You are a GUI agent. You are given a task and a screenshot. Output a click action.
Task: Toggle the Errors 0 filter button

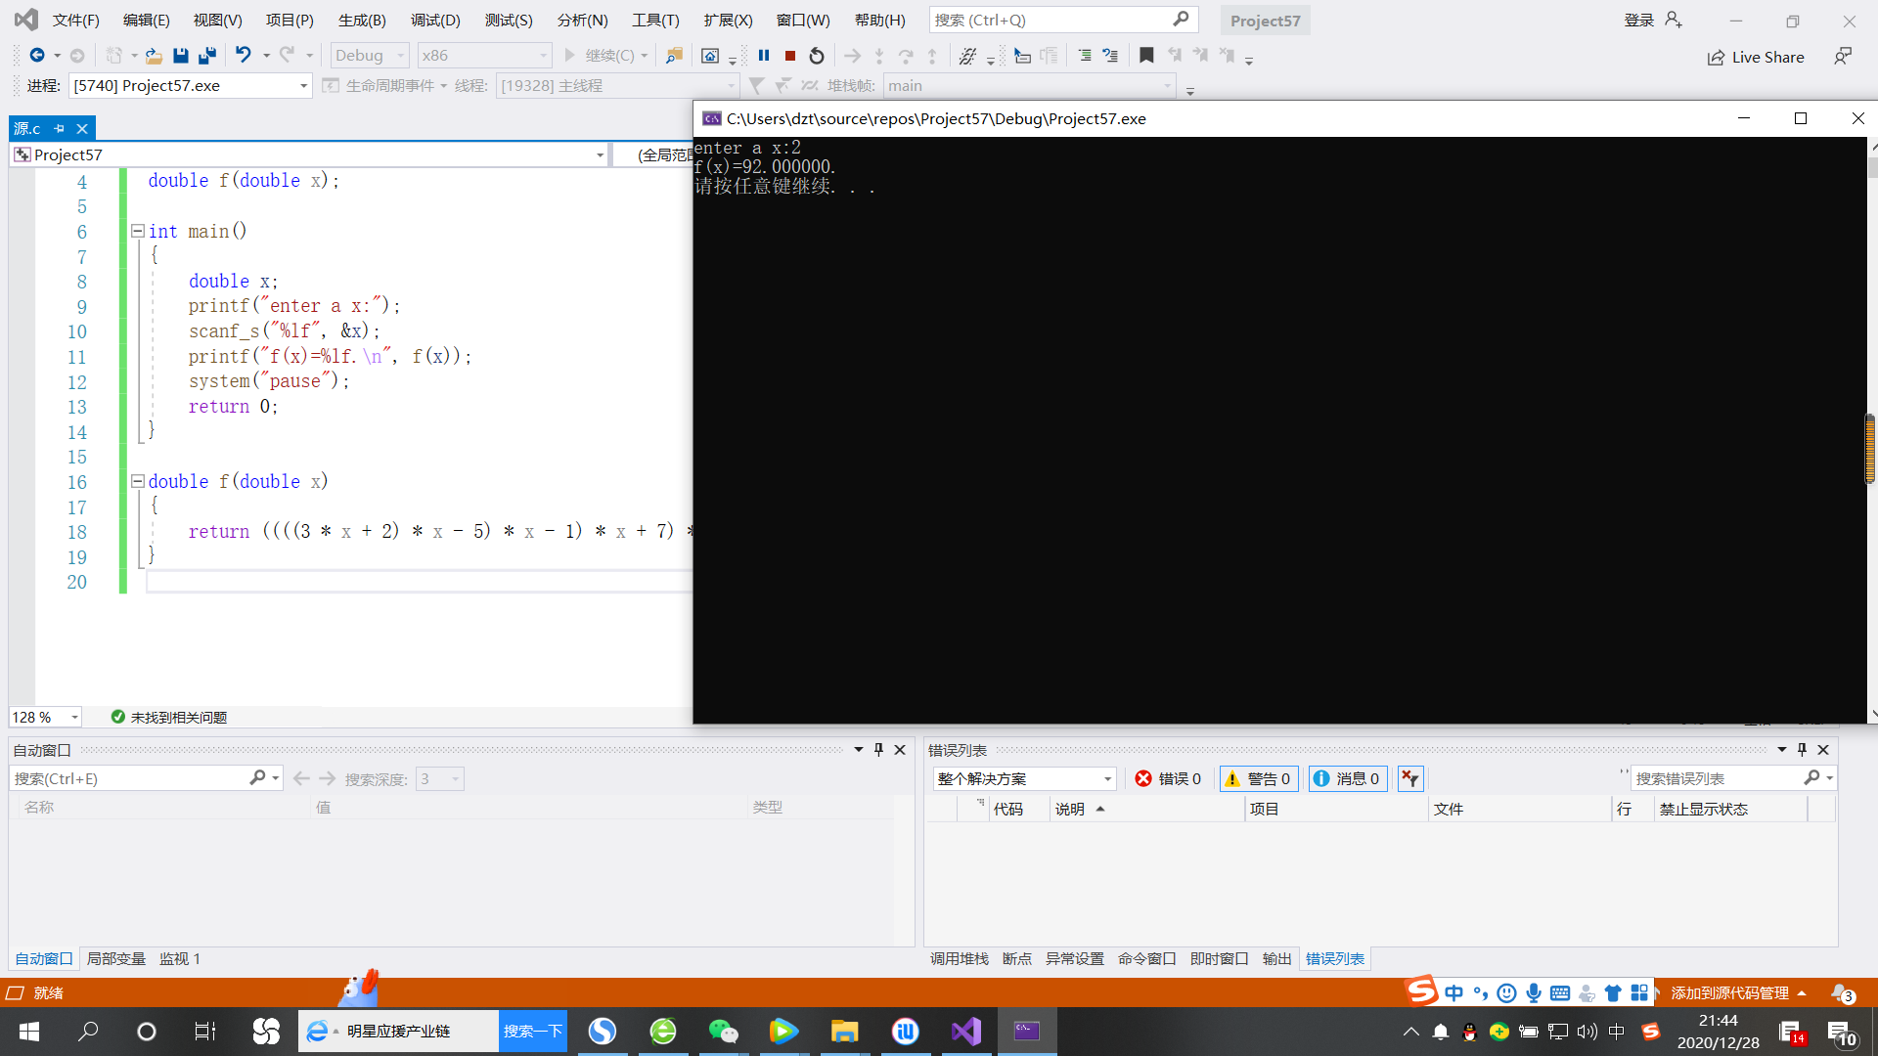pyautogui.click(x=1168, y=778)
